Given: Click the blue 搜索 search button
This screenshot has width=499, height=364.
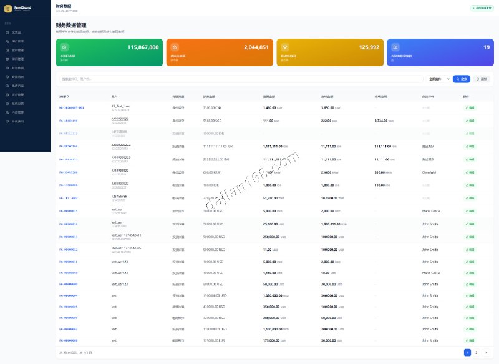Looking at the screenshot, I should point(461,79).
